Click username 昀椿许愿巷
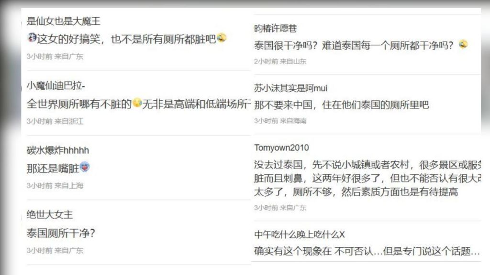The height and width of the screenshot is (275, 490). point(275,28)
